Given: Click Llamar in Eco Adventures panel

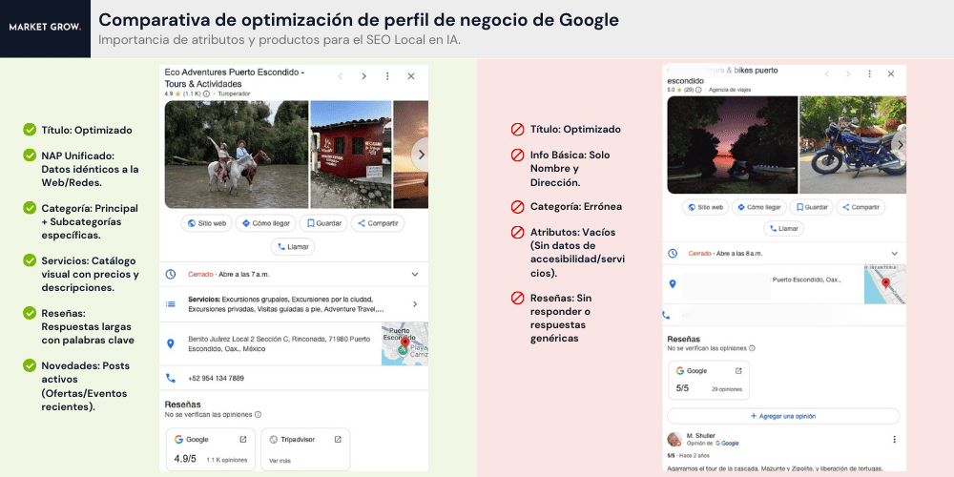Looking at the screenshot, I should pos(293,247).
